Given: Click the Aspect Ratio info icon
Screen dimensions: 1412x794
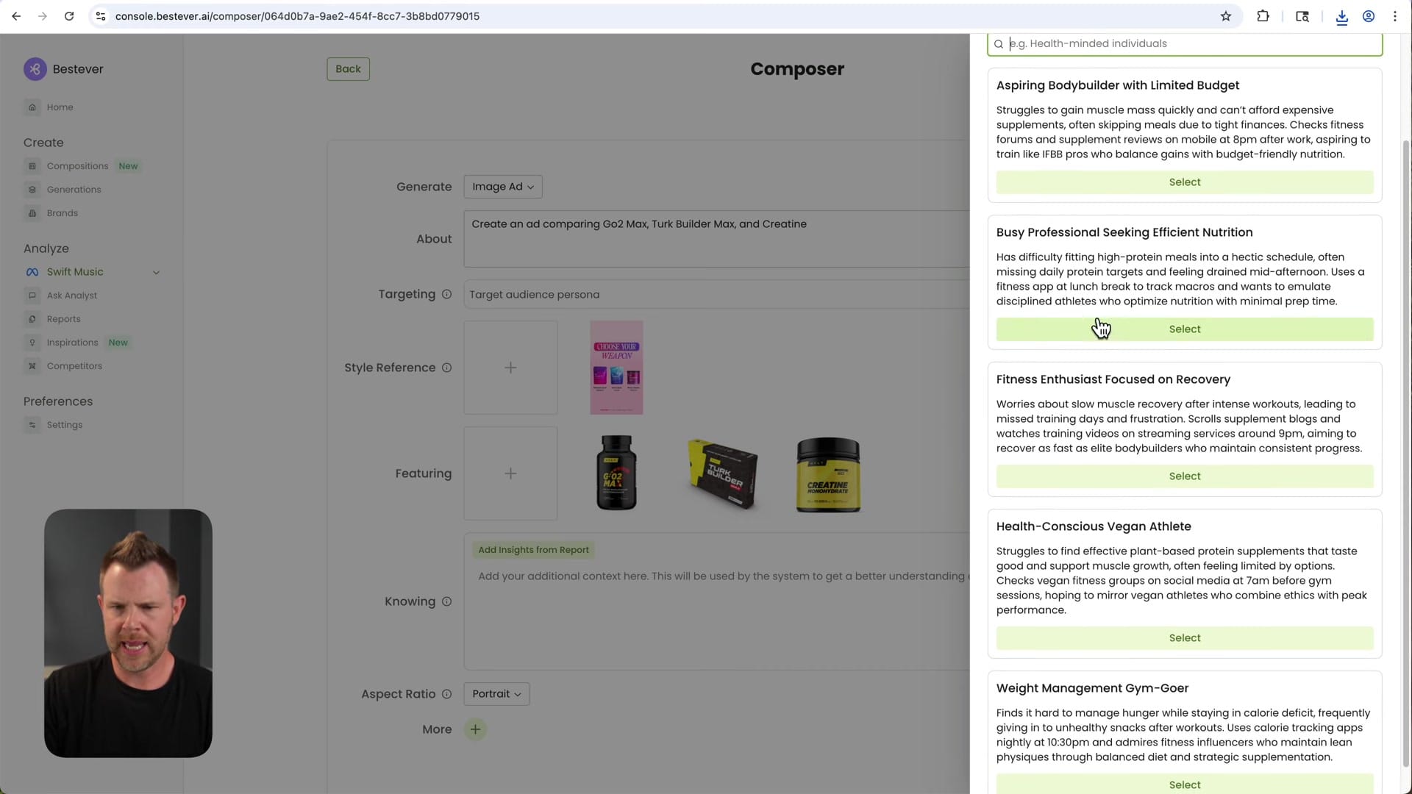Looking at the screenshot, I should (x=446, y=694).
